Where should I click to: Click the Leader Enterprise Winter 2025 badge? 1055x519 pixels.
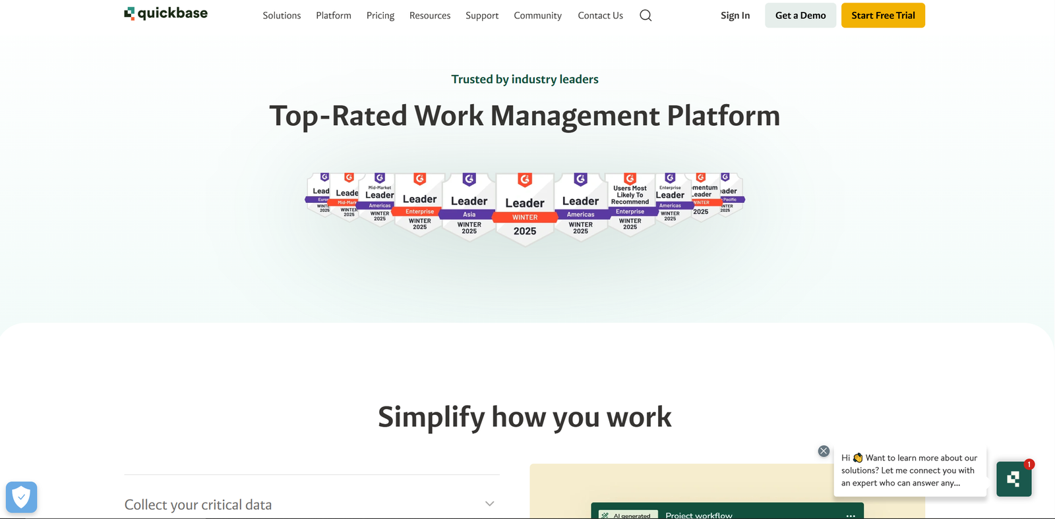[419, 204]
